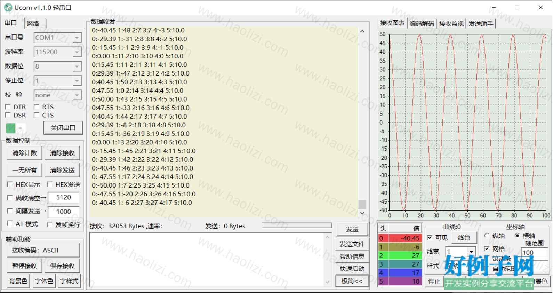Click the 字样式 button
This screenshot has width=553, height=293.
tap(69, 281)
